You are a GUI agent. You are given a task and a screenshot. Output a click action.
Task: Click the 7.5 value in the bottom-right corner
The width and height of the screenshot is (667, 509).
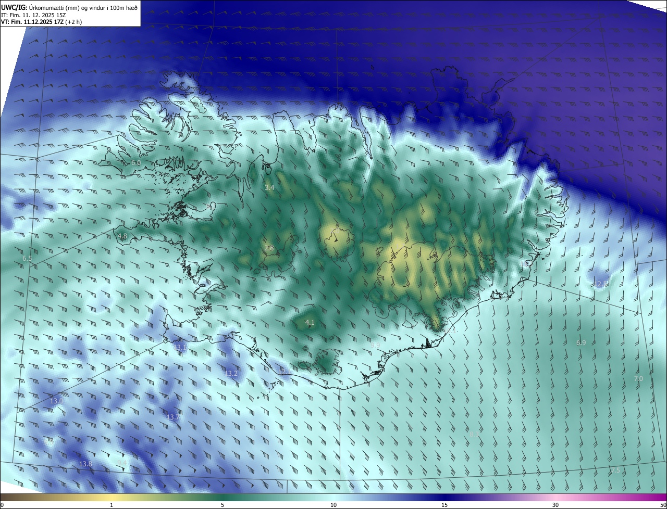coord(615,470)
